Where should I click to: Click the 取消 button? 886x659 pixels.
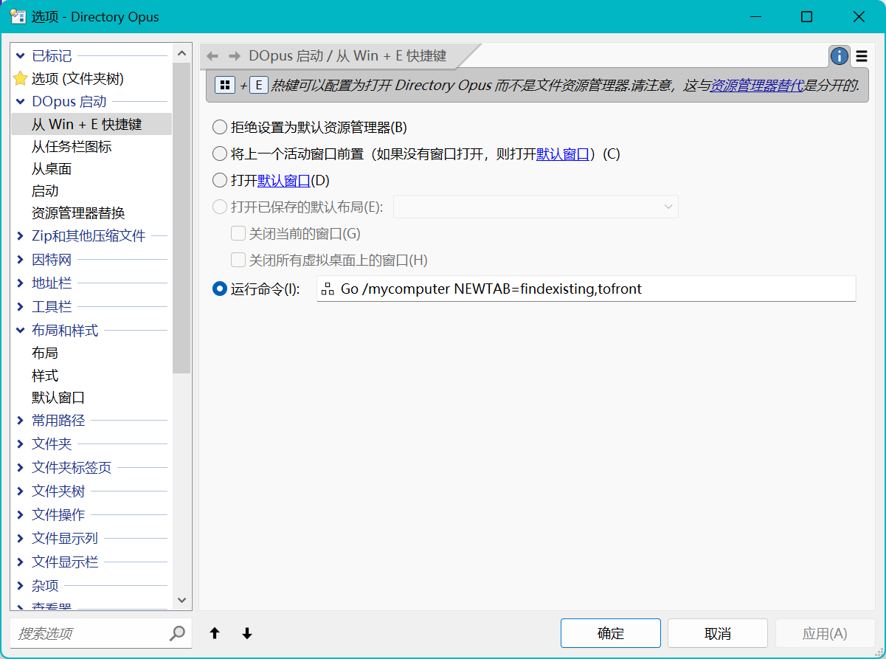(718, 633)
